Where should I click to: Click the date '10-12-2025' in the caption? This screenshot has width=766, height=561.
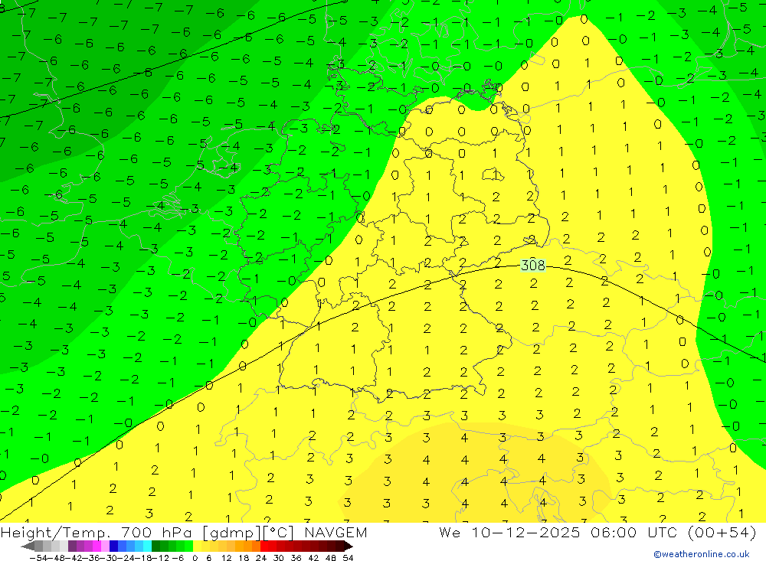[525, 532]
